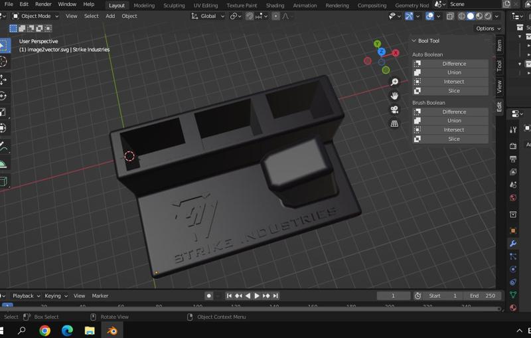Select the Move tool in the left toolbar
The height and width of the screenshot is (338, 531).
tap(3, 80)
